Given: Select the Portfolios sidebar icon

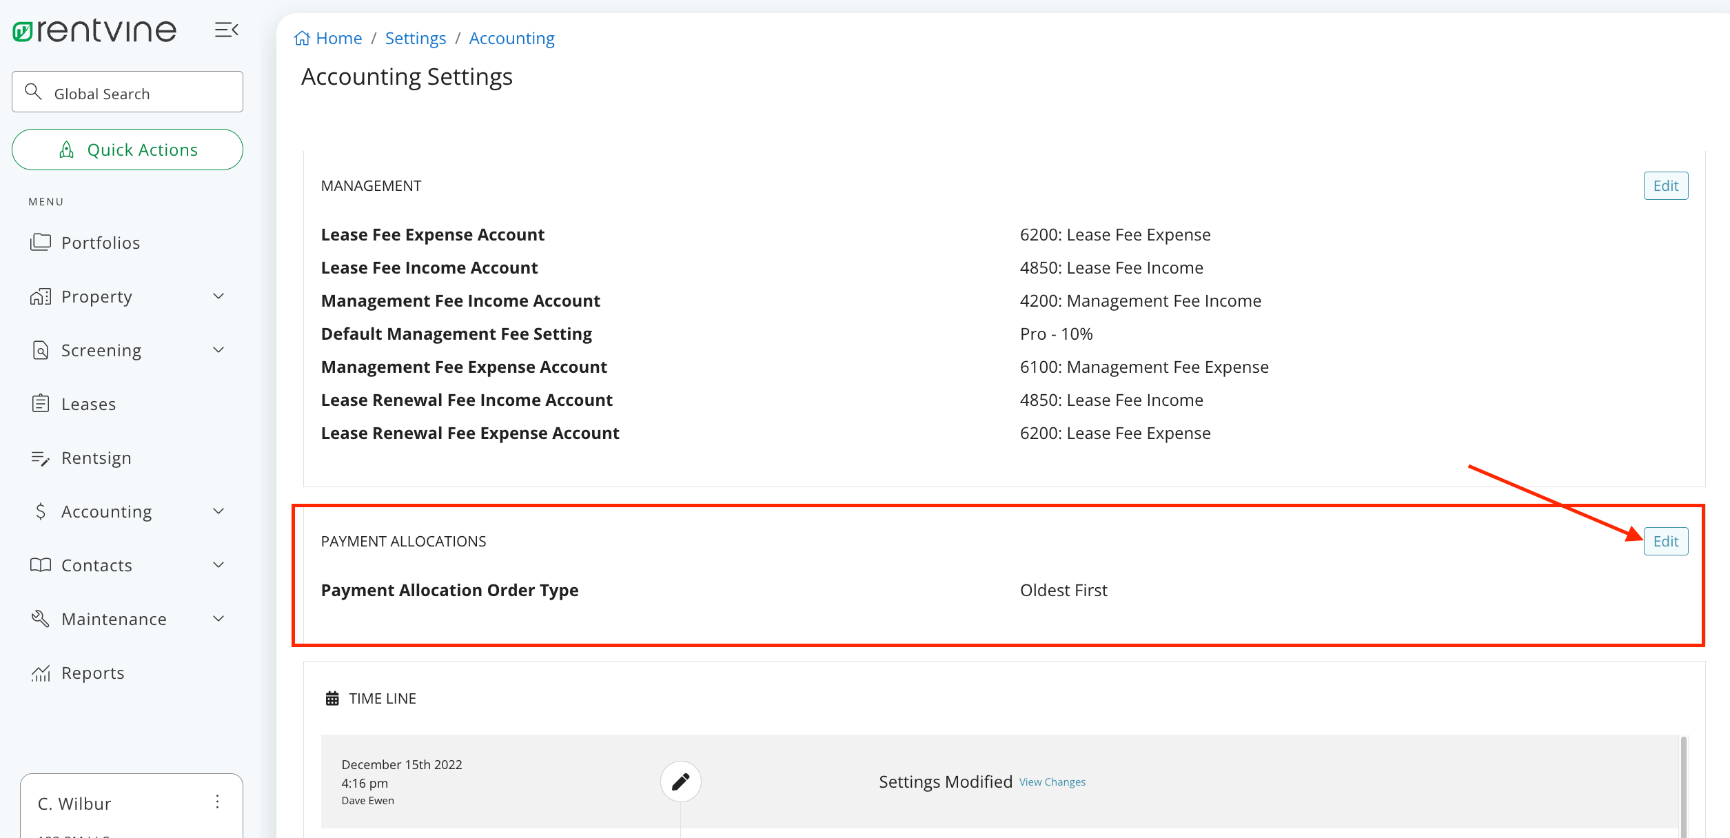Looking at the screenshot, I should coord(41,242).
